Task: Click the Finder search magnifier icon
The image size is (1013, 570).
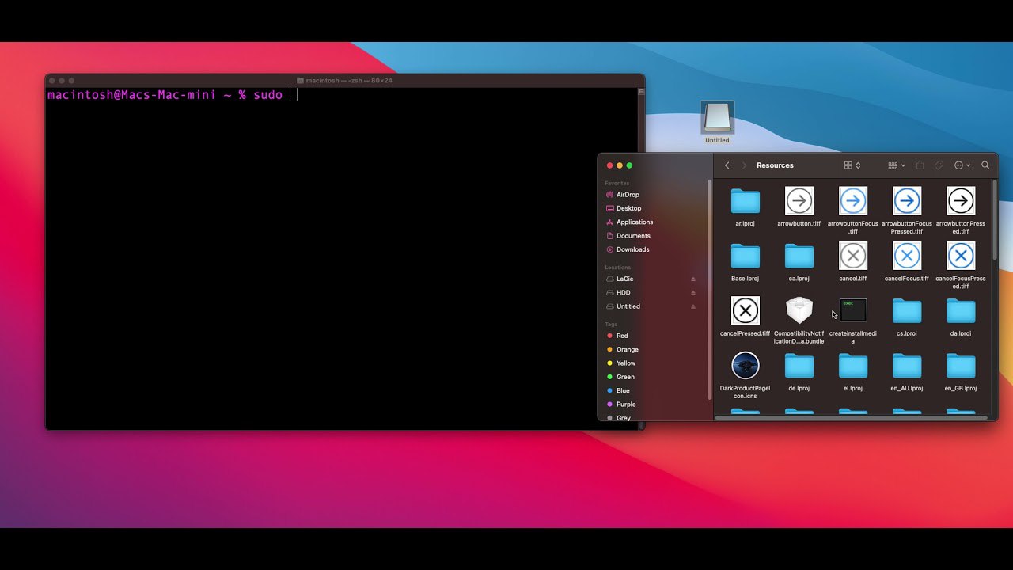Action: click(985, 165)
